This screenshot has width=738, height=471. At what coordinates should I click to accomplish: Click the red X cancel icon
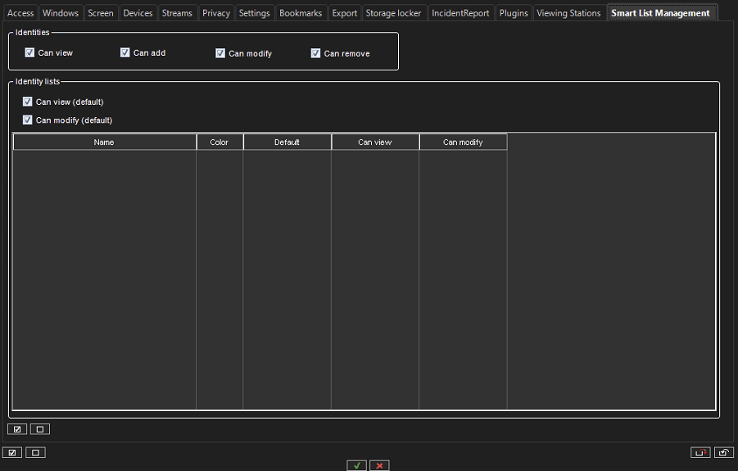point(379,465)
